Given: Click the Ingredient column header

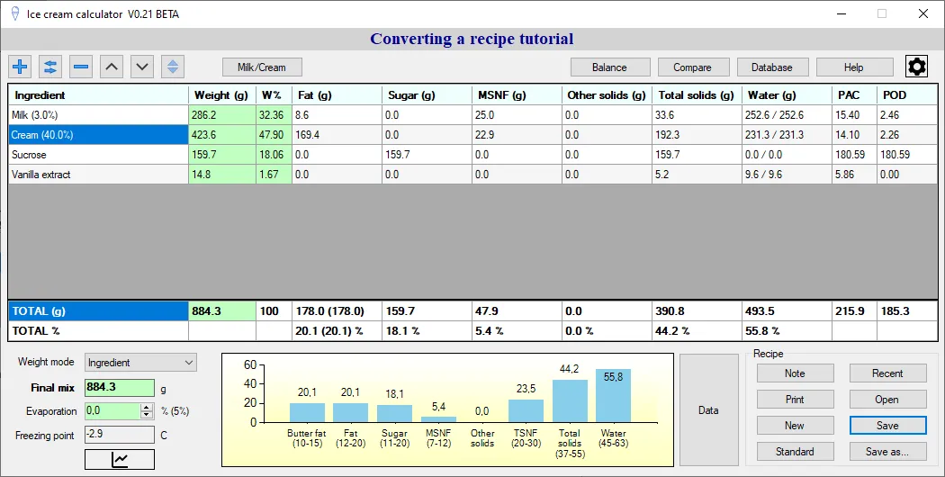Looking at the screenshot, I should [x=98, y=94].
